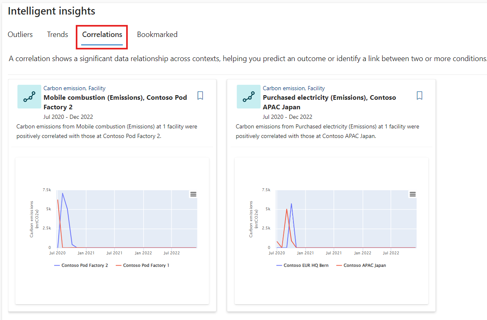Click Jul 2020 - Dec 2022 on second card

(x=288, y=117)
